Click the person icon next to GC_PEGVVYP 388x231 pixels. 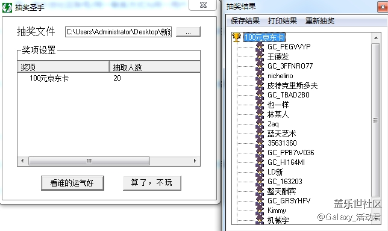click(x=260, y=47)
